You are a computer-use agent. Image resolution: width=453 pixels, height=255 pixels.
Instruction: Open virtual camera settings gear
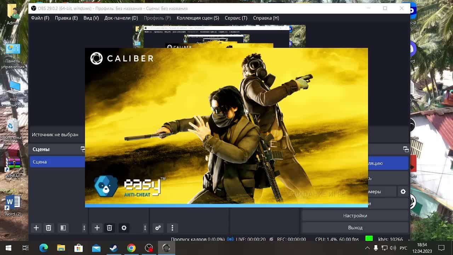tap(403, 192)
